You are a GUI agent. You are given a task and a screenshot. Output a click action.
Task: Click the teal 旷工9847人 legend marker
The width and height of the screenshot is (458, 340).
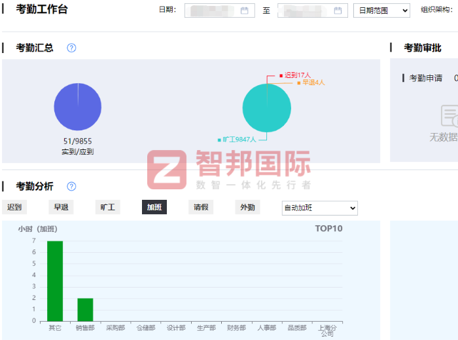click(219, 140)
